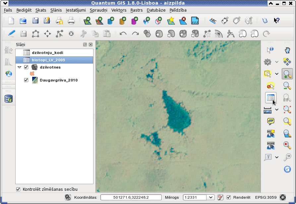Open select features tool dropdown arrow
The image size is (296, 204).
point(277,74)
